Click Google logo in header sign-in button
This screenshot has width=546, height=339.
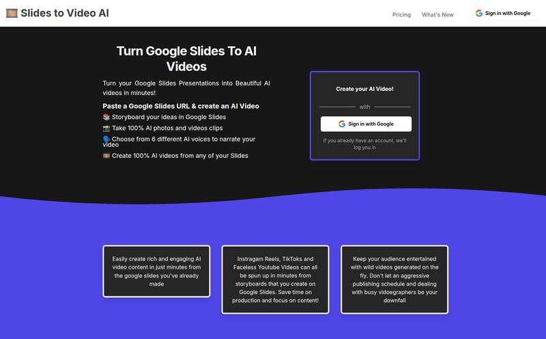479,13
